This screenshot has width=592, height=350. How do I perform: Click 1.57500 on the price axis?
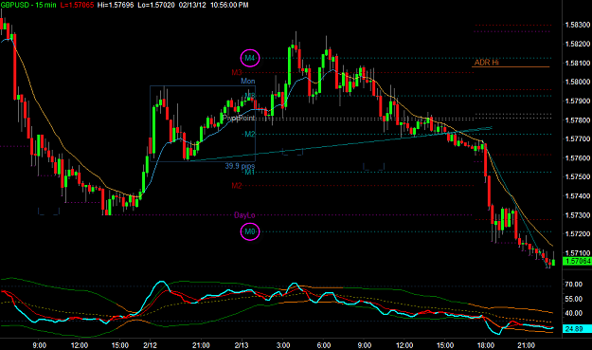tap(577, 176)
